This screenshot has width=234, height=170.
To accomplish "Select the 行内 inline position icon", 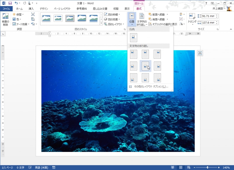I will pos(134,38).
